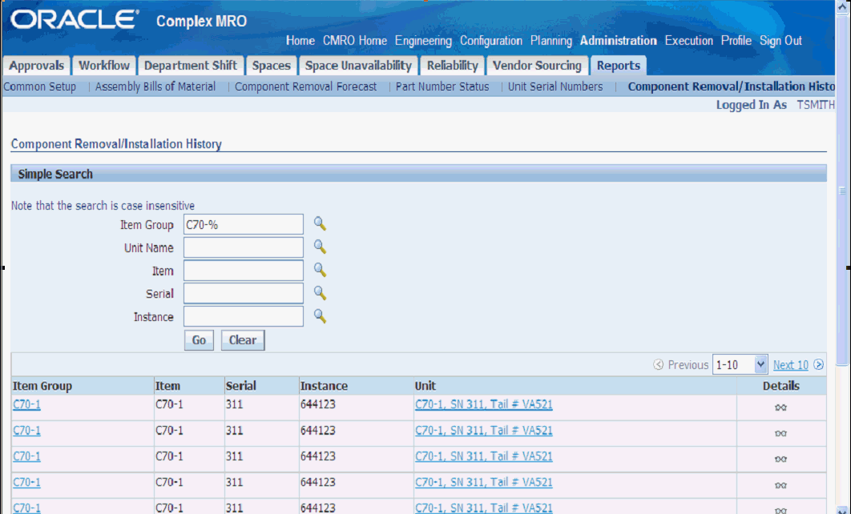Click the Instance column header
Screen dimensions: 851x514
pyautogui.click(x=324, y=386)
